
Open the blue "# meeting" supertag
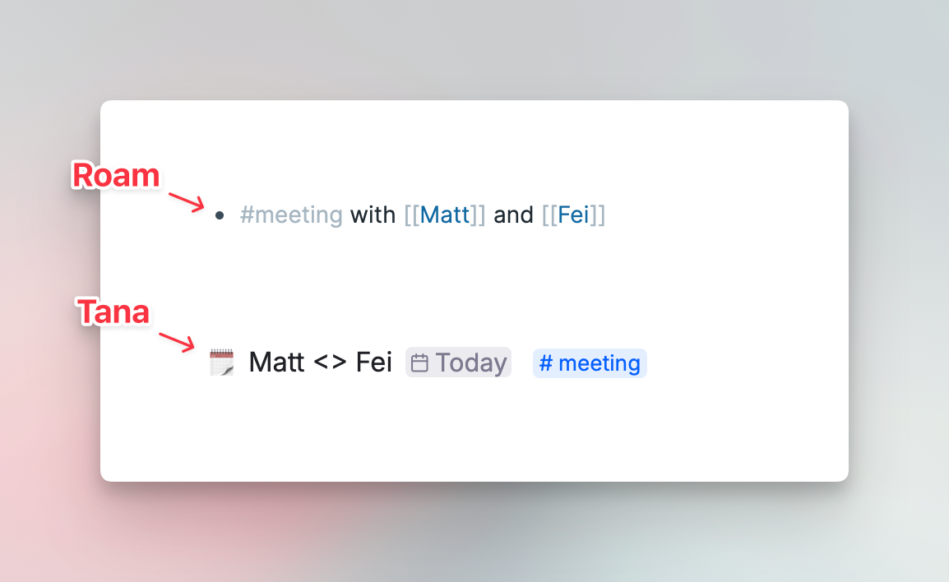590,363
